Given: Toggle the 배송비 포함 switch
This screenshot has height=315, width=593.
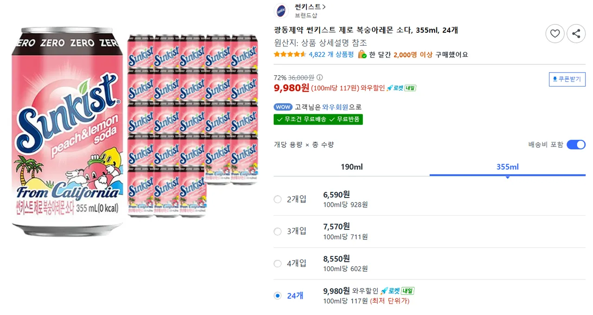Looking at the screenshot, I should click(576, 145).
